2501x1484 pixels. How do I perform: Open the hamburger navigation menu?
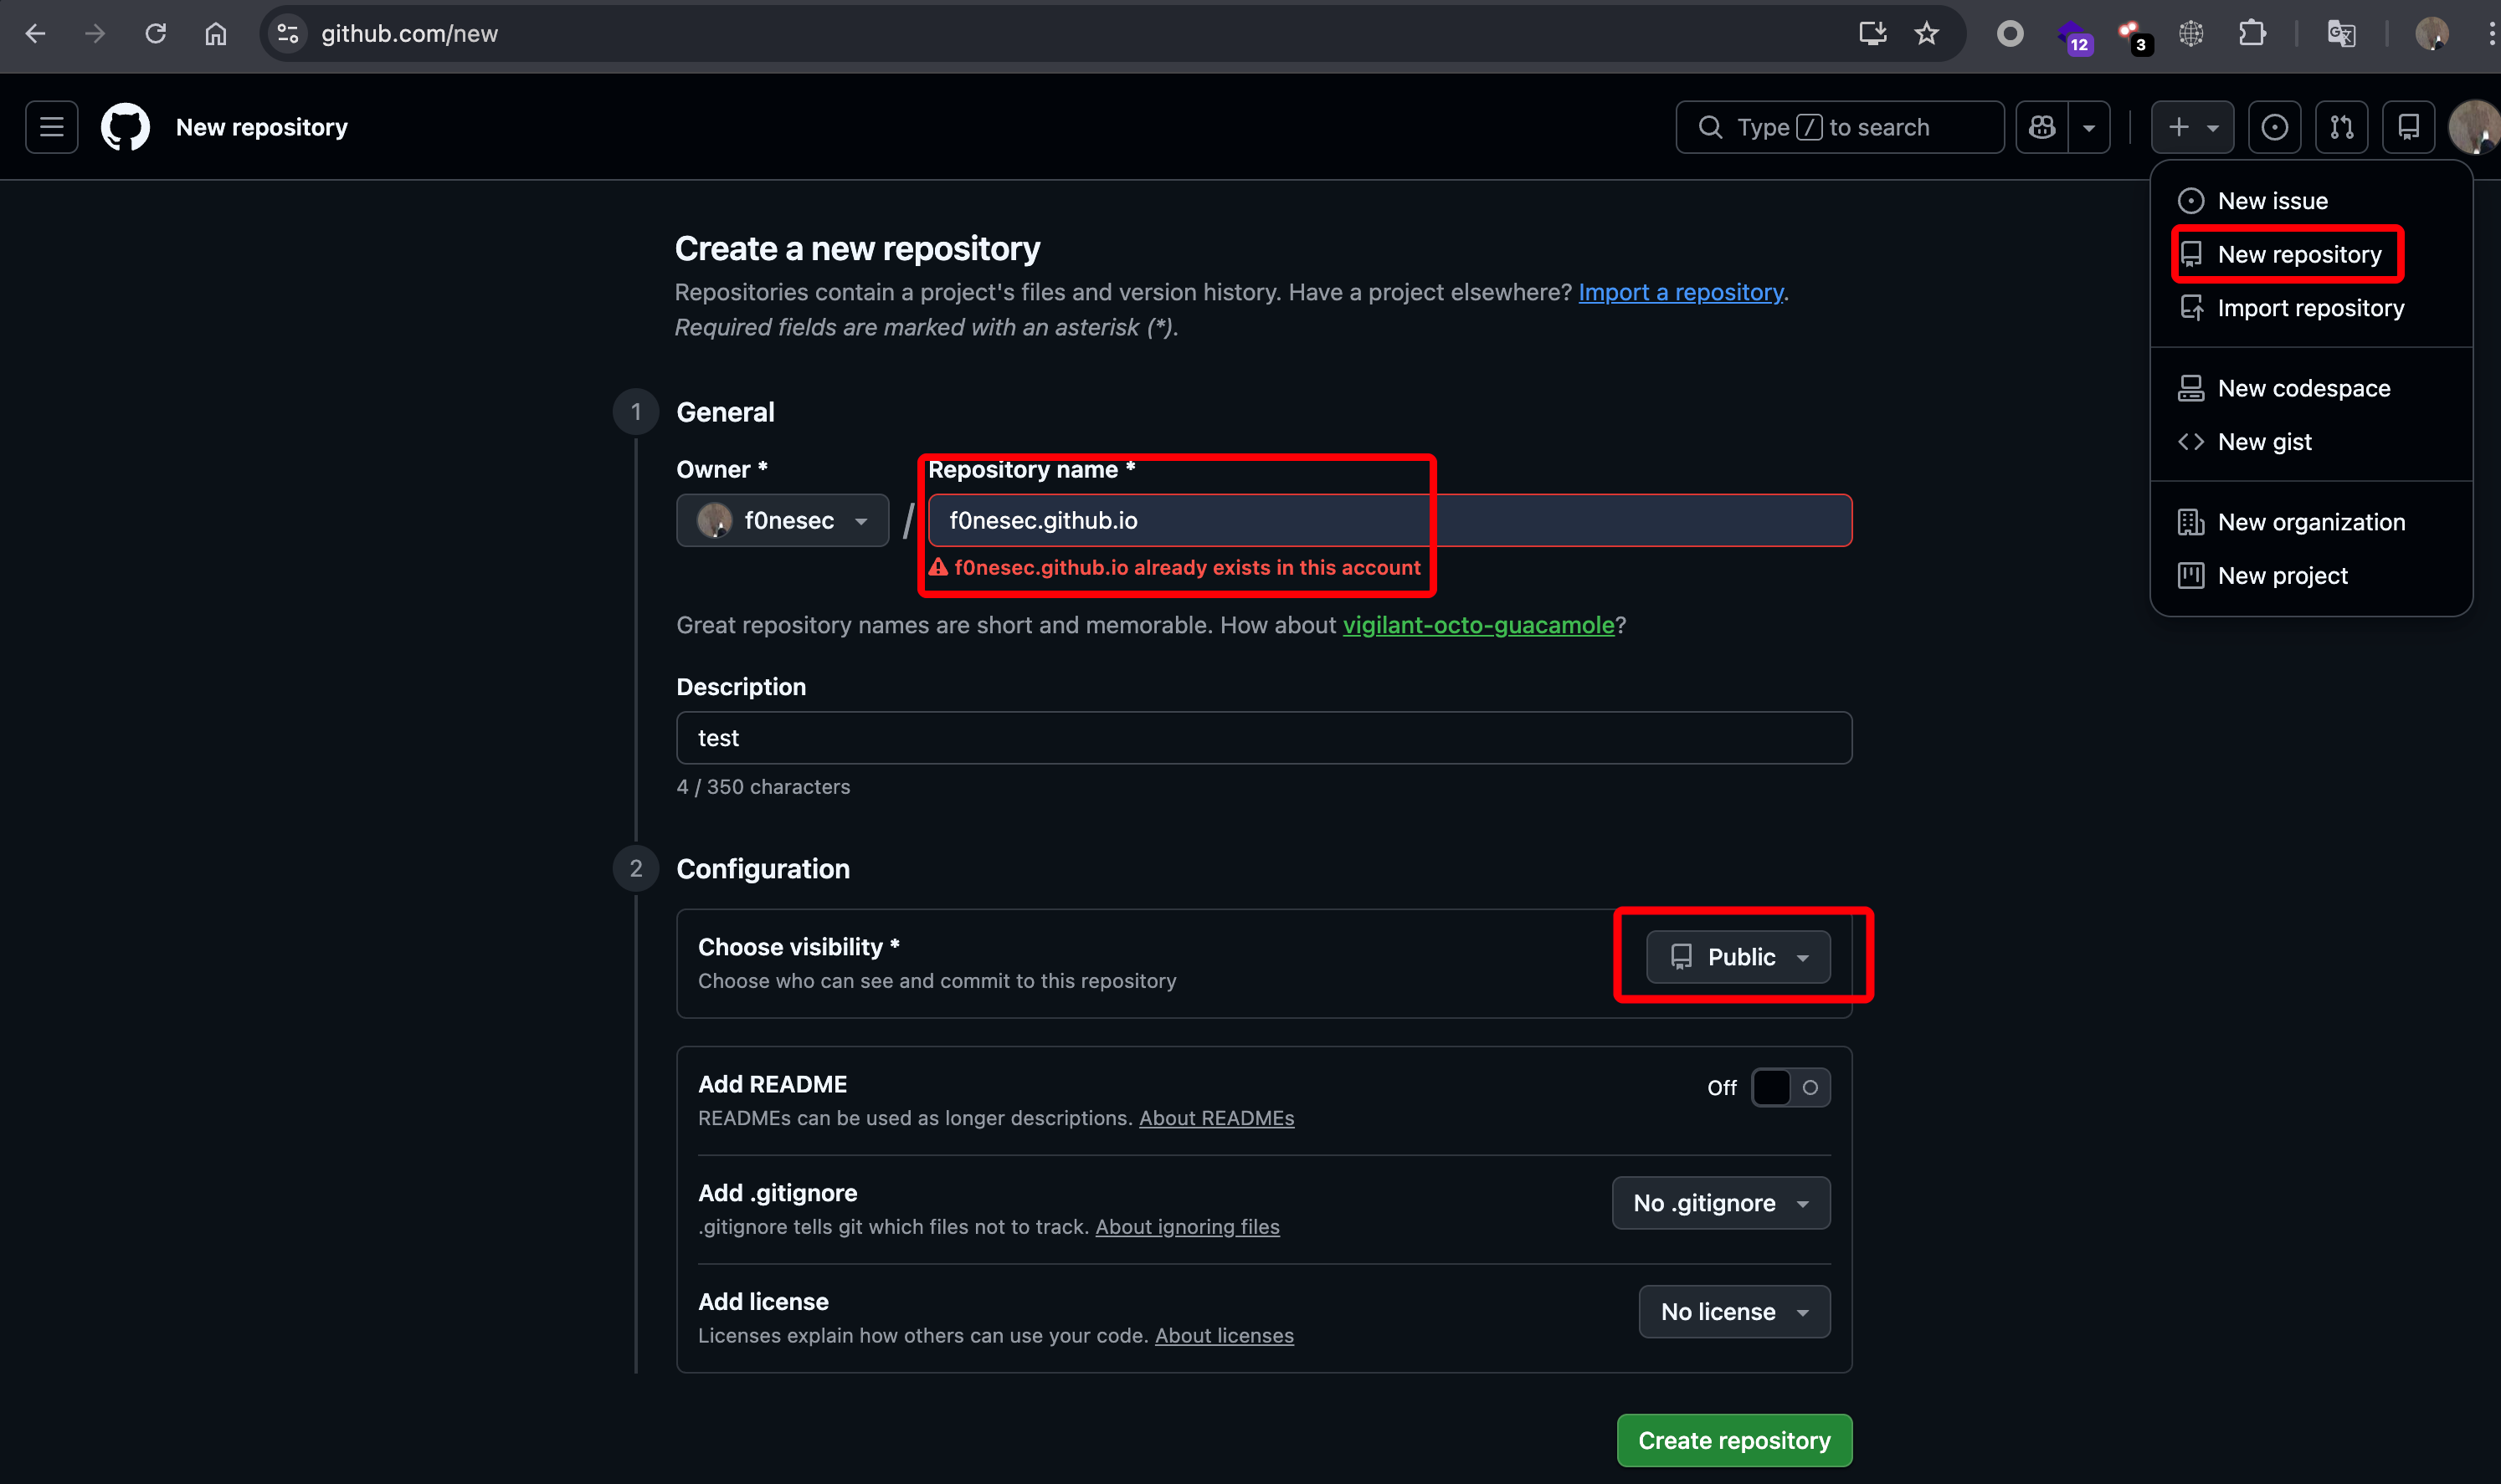pyautogui.click(x=51, y=127)
